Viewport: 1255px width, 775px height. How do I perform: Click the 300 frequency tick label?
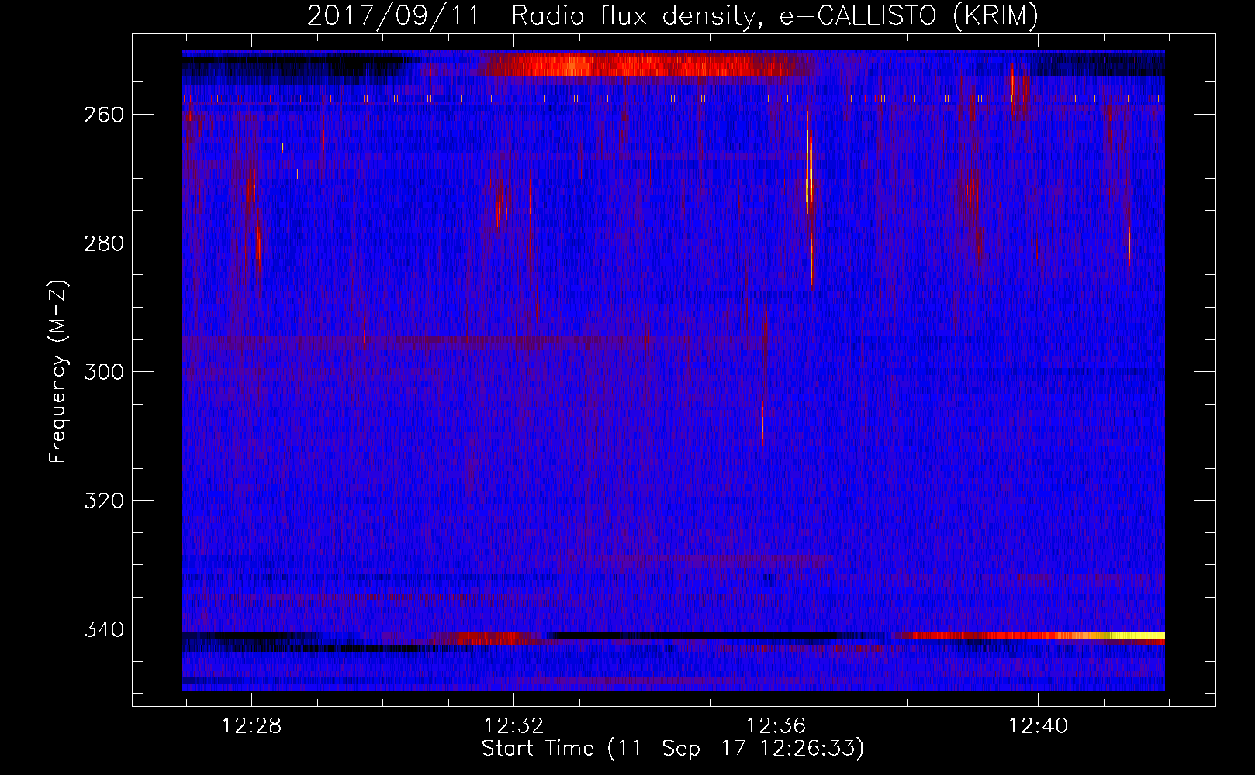[104, 372]
